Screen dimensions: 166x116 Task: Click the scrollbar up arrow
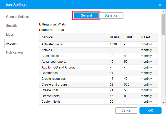(x=163, y=12)
